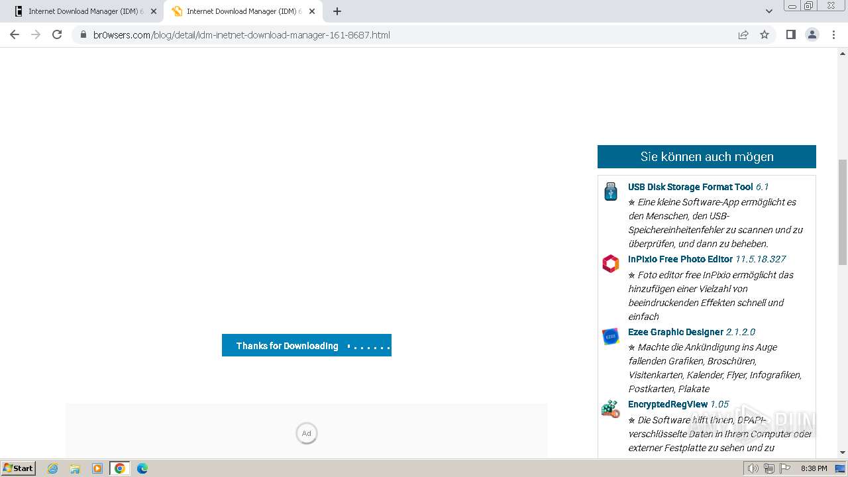The height and width of the screenshot is (477, 848).
Task: Close the active Internet Download Manager tab
Action: 312,11
